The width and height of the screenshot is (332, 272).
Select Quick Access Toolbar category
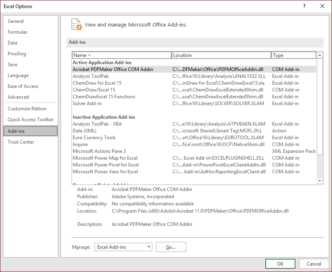pos(31,120)
